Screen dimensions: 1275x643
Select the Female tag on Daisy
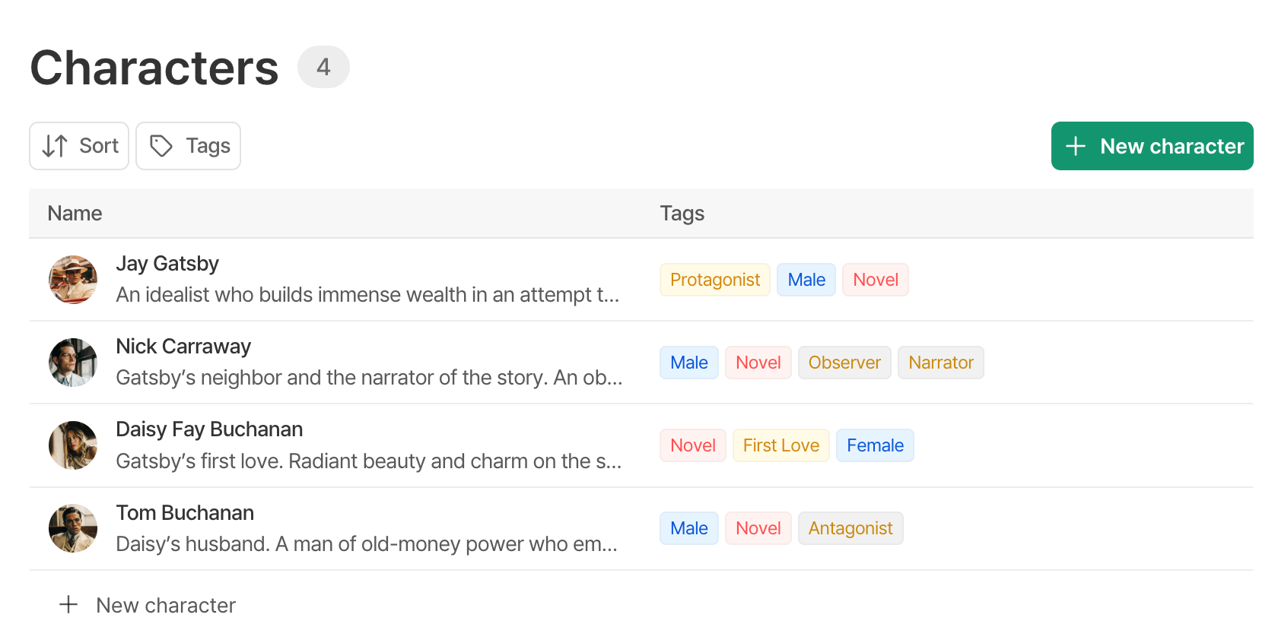tap(876, 445)
